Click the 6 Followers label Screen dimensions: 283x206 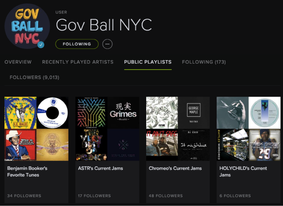pyautogui.click(x=235, y=196)
